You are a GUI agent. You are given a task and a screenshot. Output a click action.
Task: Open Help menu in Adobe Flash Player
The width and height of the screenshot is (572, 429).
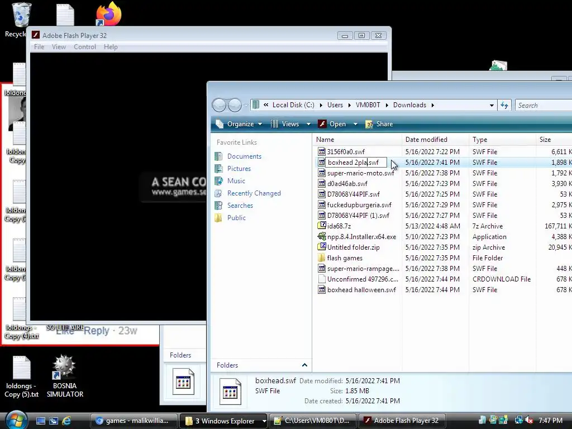(111, 47)
